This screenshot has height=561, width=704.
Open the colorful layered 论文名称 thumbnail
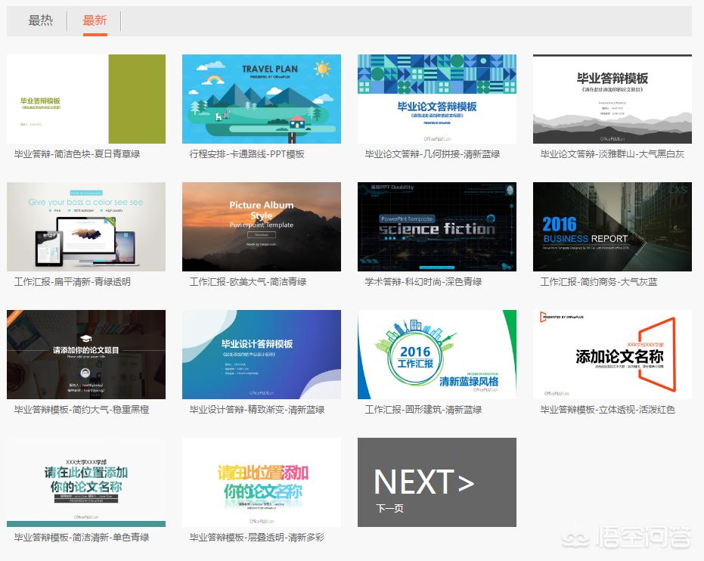tap(262, 482)
